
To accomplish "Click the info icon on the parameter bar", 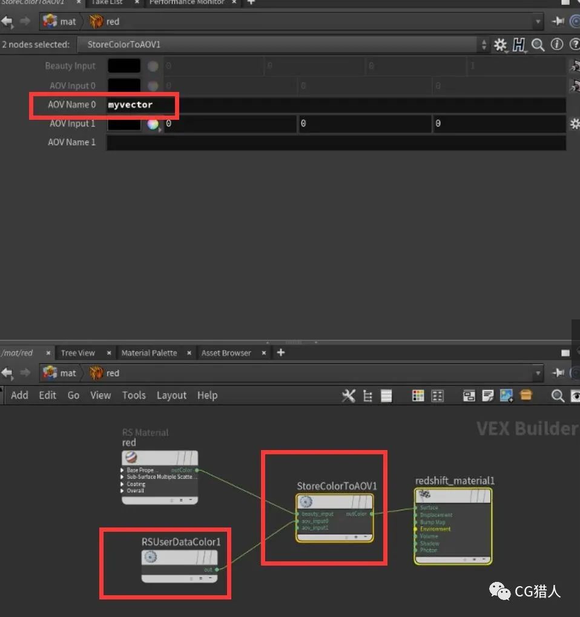I will [x=556, y=44].
